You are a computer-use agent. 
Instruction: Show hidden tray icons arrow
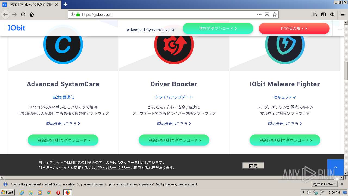coord(303,192)
